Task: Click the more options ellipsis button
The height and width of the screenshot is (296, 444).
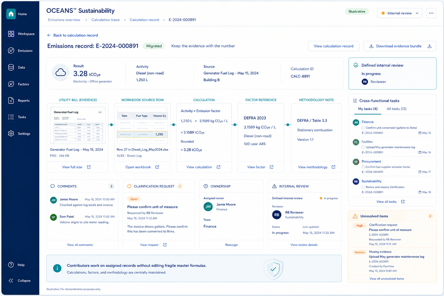Action: pos(431,13)
